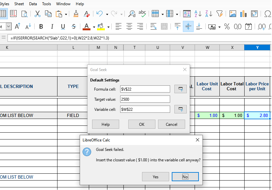This screenshot has width=272, height=190.
Task: Open the Insert Rows dropdown arrow
Action: click(x=163, y=14)
